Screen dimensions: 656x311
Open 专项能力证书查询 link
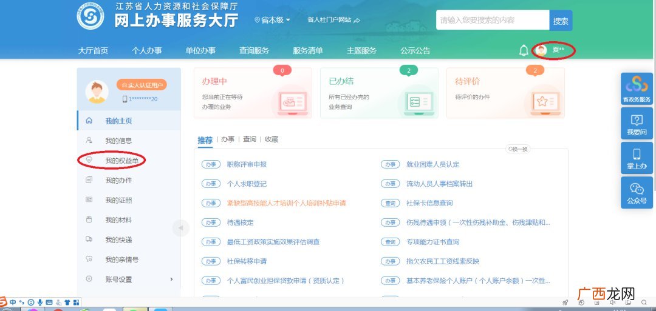tap(433, 242)
